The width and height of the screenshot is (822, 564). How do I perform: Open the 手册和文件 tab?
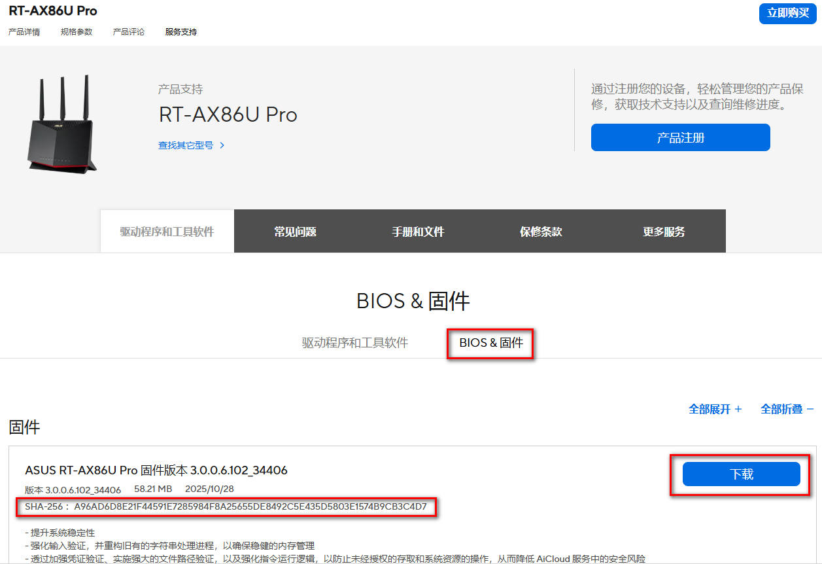tap(419, 232)
